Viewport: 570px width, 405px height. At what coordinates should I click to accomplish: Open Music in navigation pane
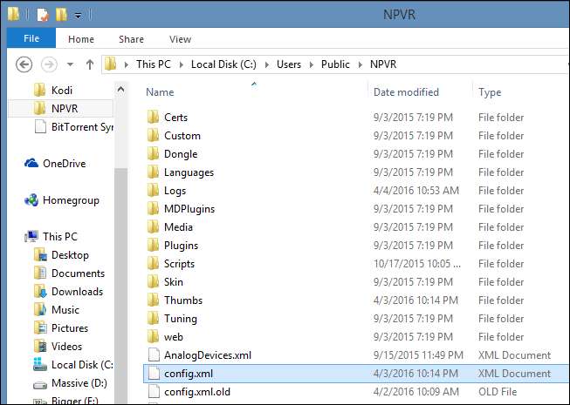pos(57,310)
